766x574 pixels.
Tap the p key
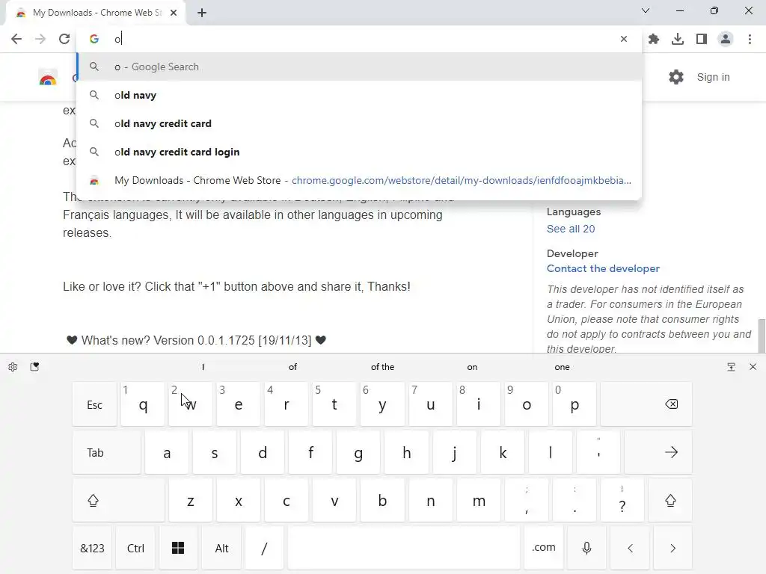click(574, 404)
